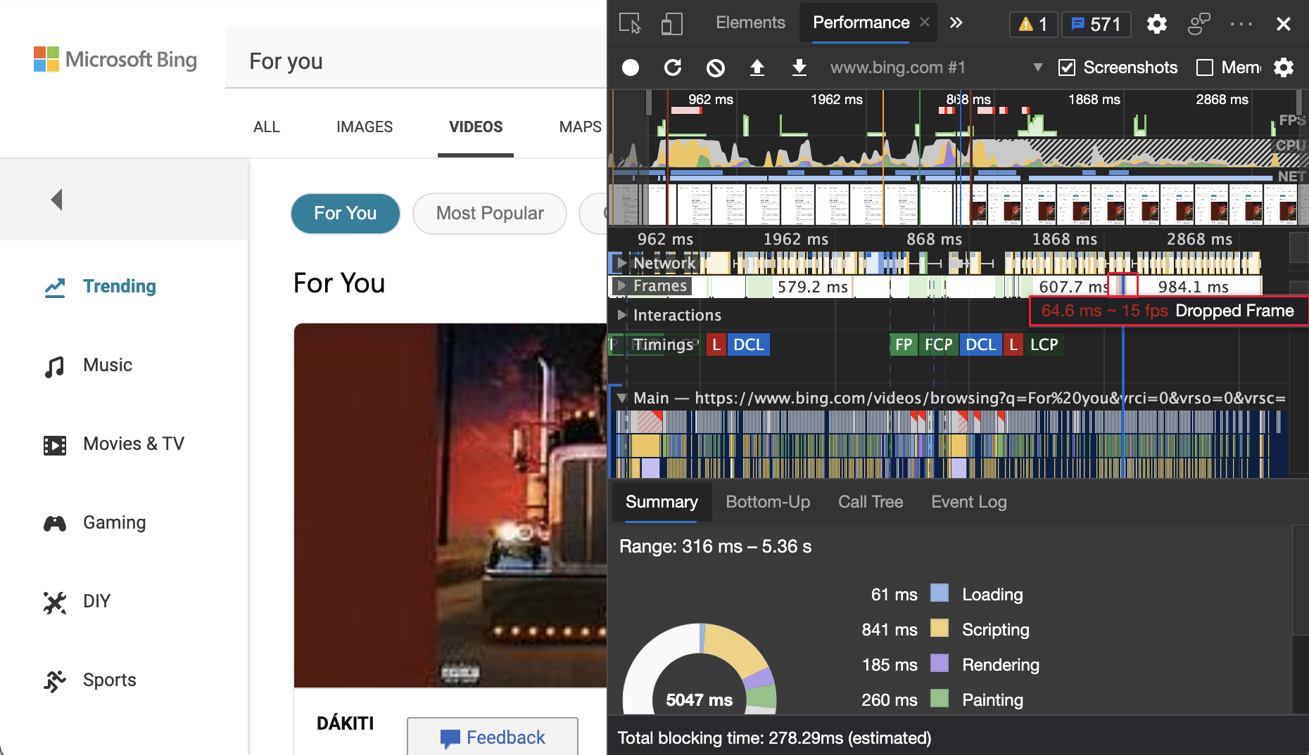Open the IMAGES search category

pyautogui.click(x=365, y=127)
